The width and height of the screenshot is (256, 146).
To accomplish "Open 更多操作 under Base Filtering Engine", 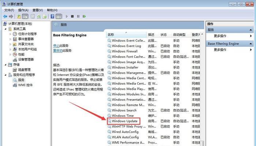I will [x=220, y=50].
